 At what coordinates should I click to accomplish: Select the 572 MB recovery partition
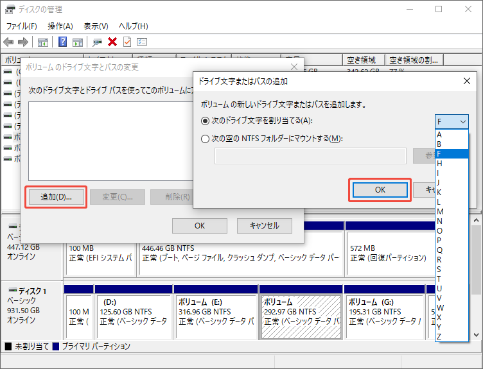pos(391,253)
